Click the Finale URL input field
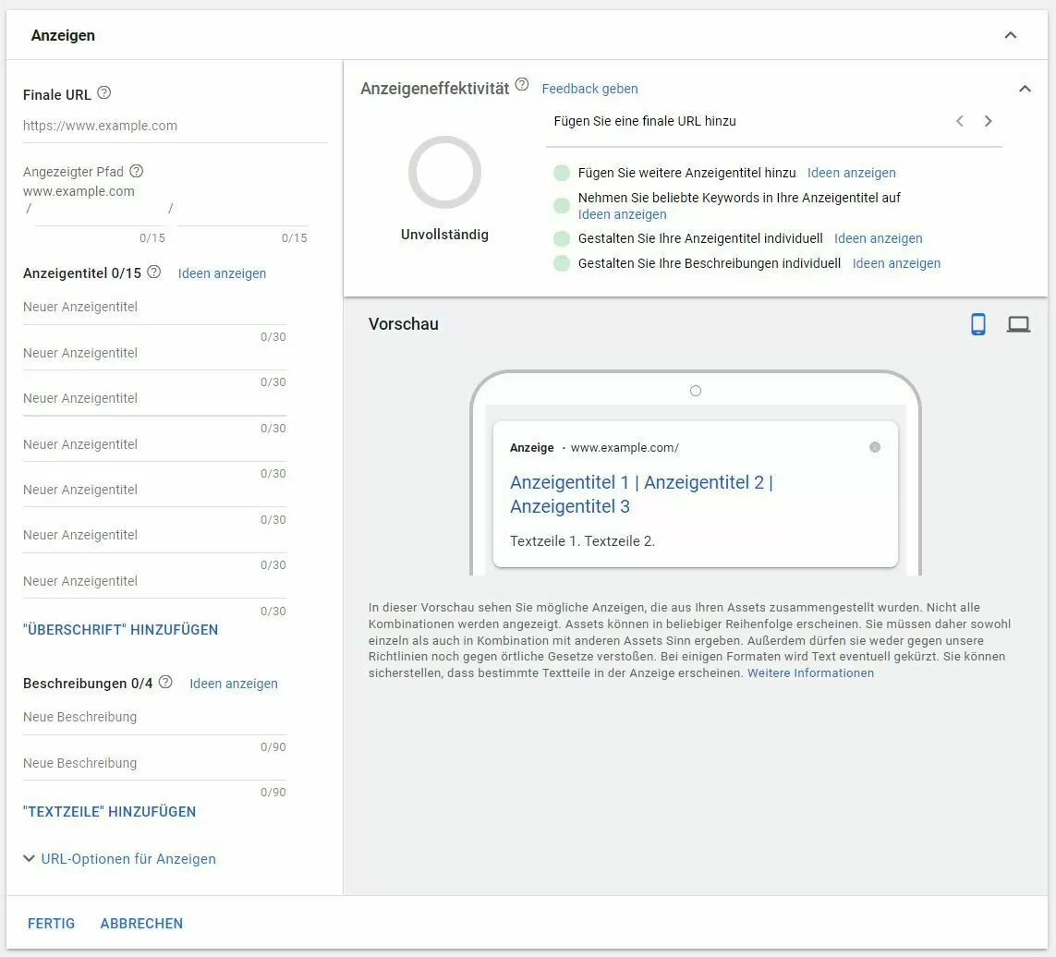 pyautogui.click(x=139, y=125)
